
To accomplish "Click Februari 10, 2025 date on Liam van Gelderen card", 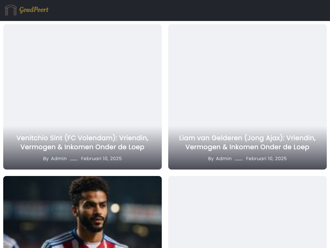I will (267, 159).
